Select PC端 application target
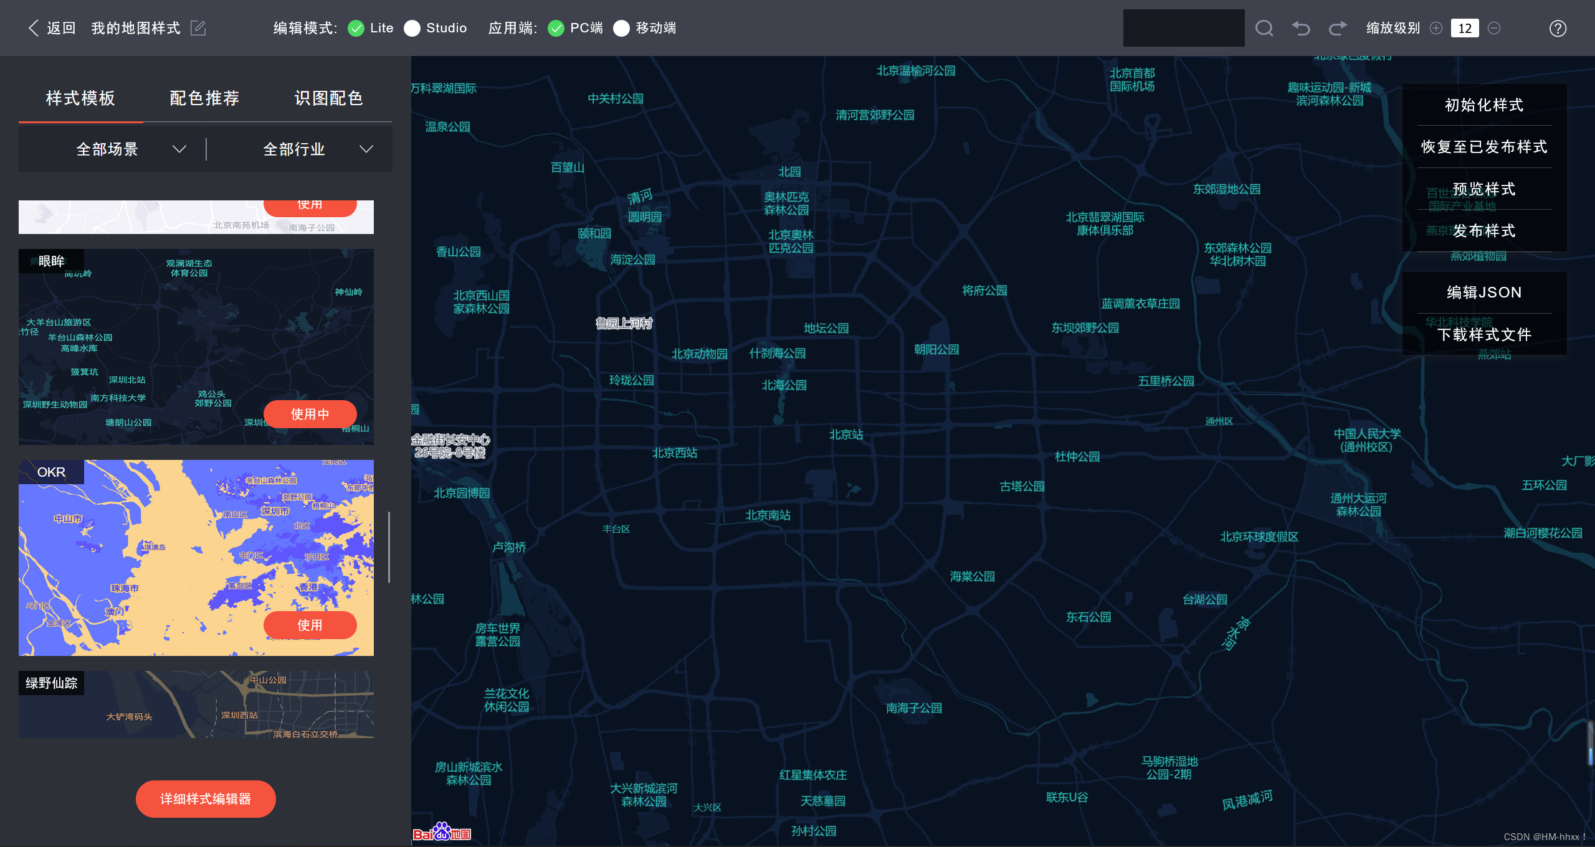 [x=556, y=28]
